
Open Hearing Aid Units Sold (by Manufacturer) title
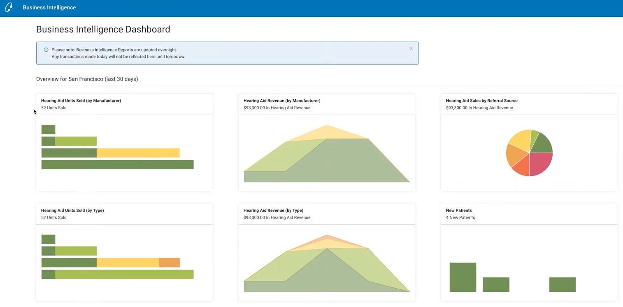(81, 101)
